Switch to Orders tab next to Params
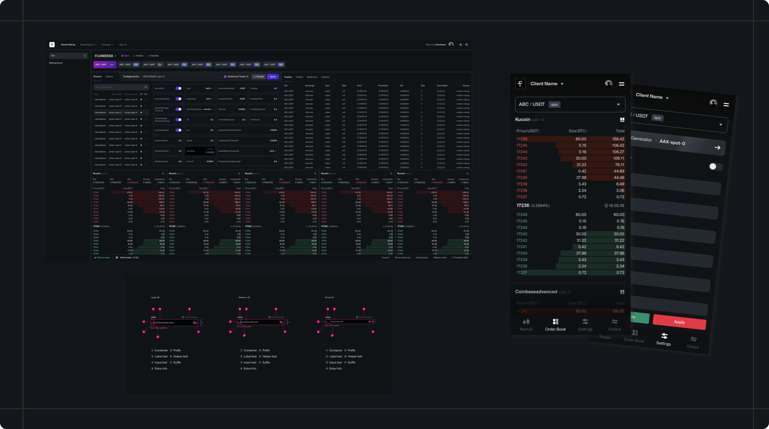769x429 pixels. [x=109, y=77]
